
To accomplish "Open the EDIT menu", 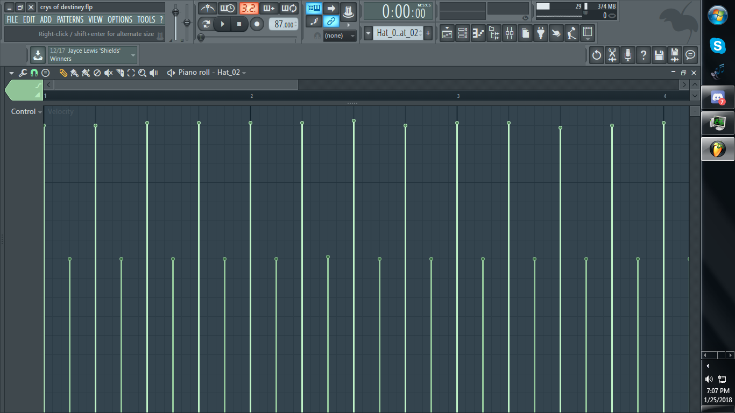I will point(29,19).
